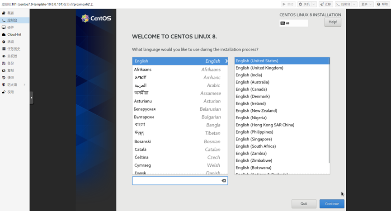This screenshot has height=211, width=391.
Task: Open 选项 (Options) gear item
Action: tap(14, 42)
